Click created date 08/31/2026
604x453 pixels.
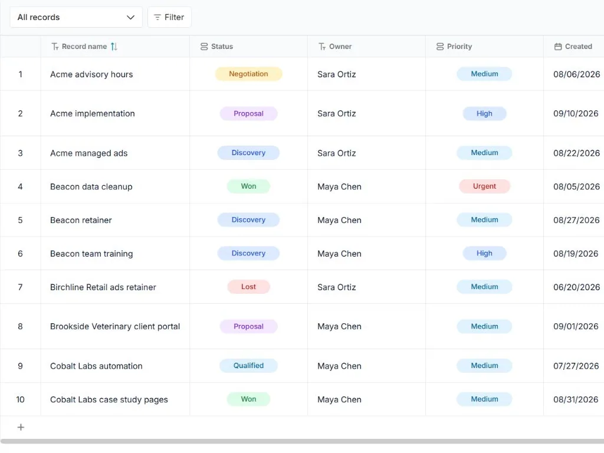[576, 400]
